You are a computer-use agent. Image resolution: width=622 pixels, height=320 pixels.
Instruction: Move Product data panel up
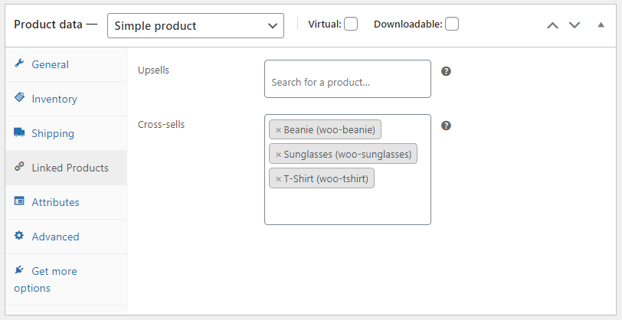coord(552,25)
